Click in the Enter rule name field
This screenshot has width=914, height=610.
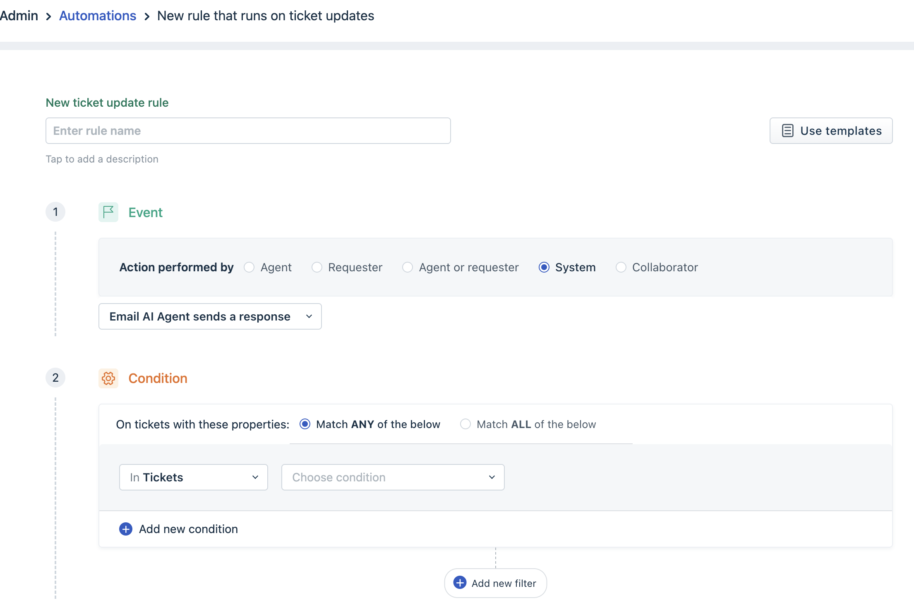tap(248, 131)
